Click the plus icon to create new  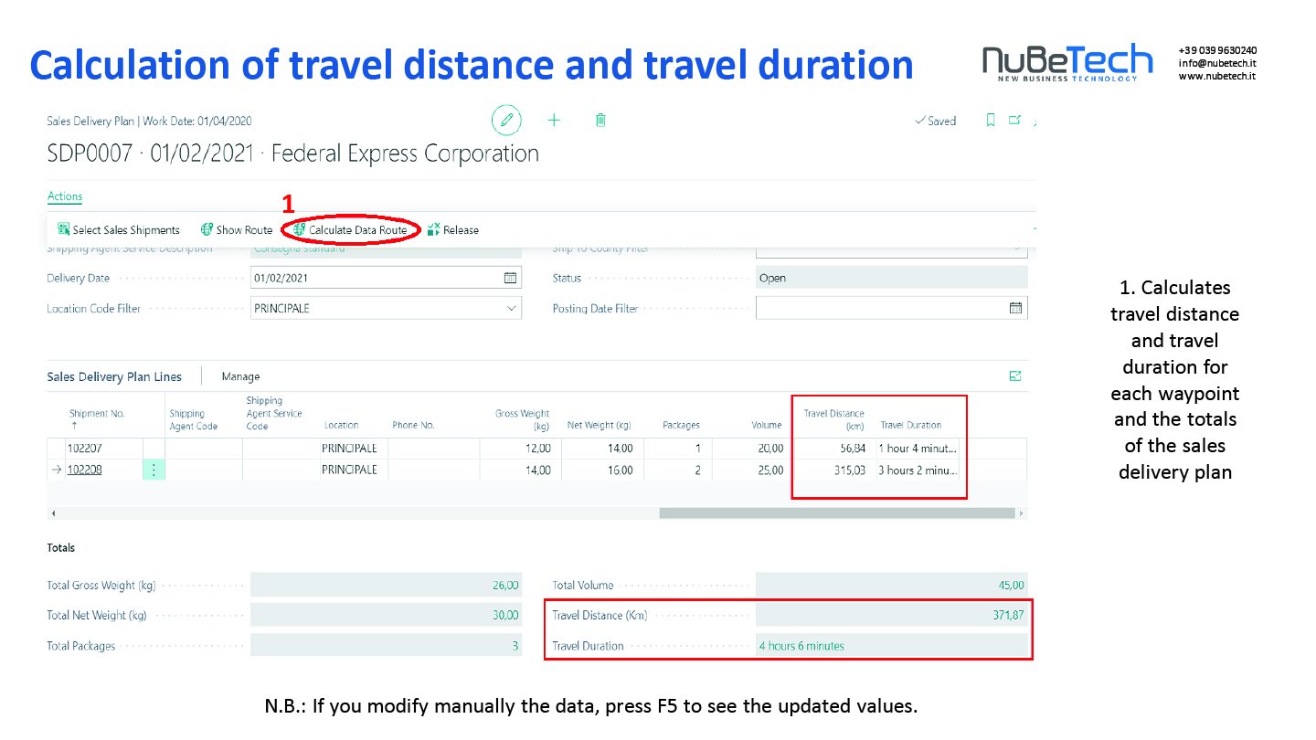pyautogui.click(x=554, y=121)
